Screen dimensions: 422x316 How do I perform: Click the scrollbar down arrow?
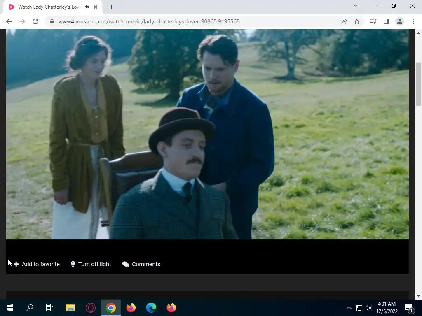coord(419,296)
